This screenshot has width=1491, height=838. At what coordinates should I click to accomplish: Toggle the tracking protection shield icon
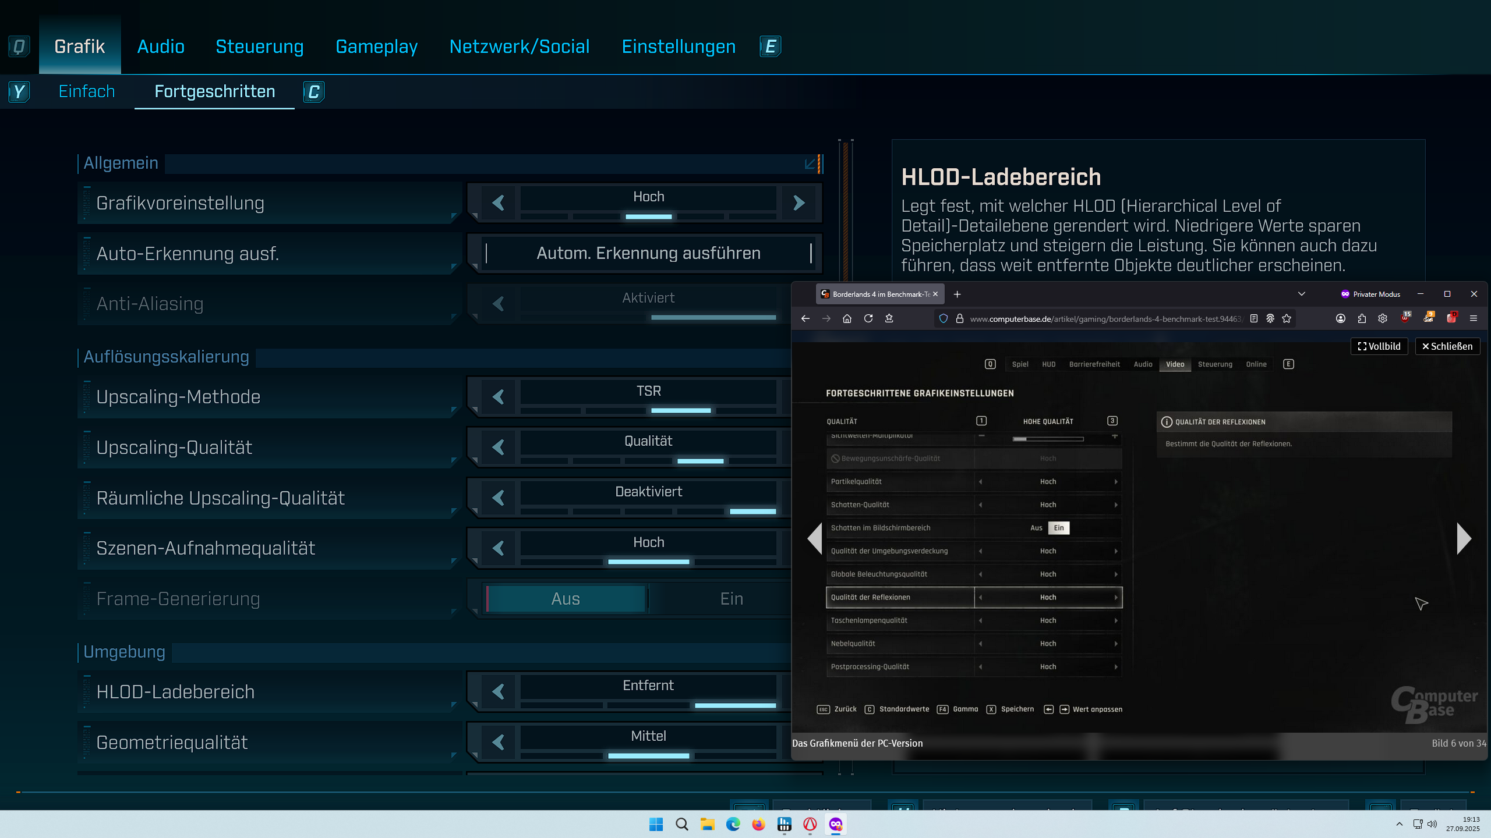943,318
